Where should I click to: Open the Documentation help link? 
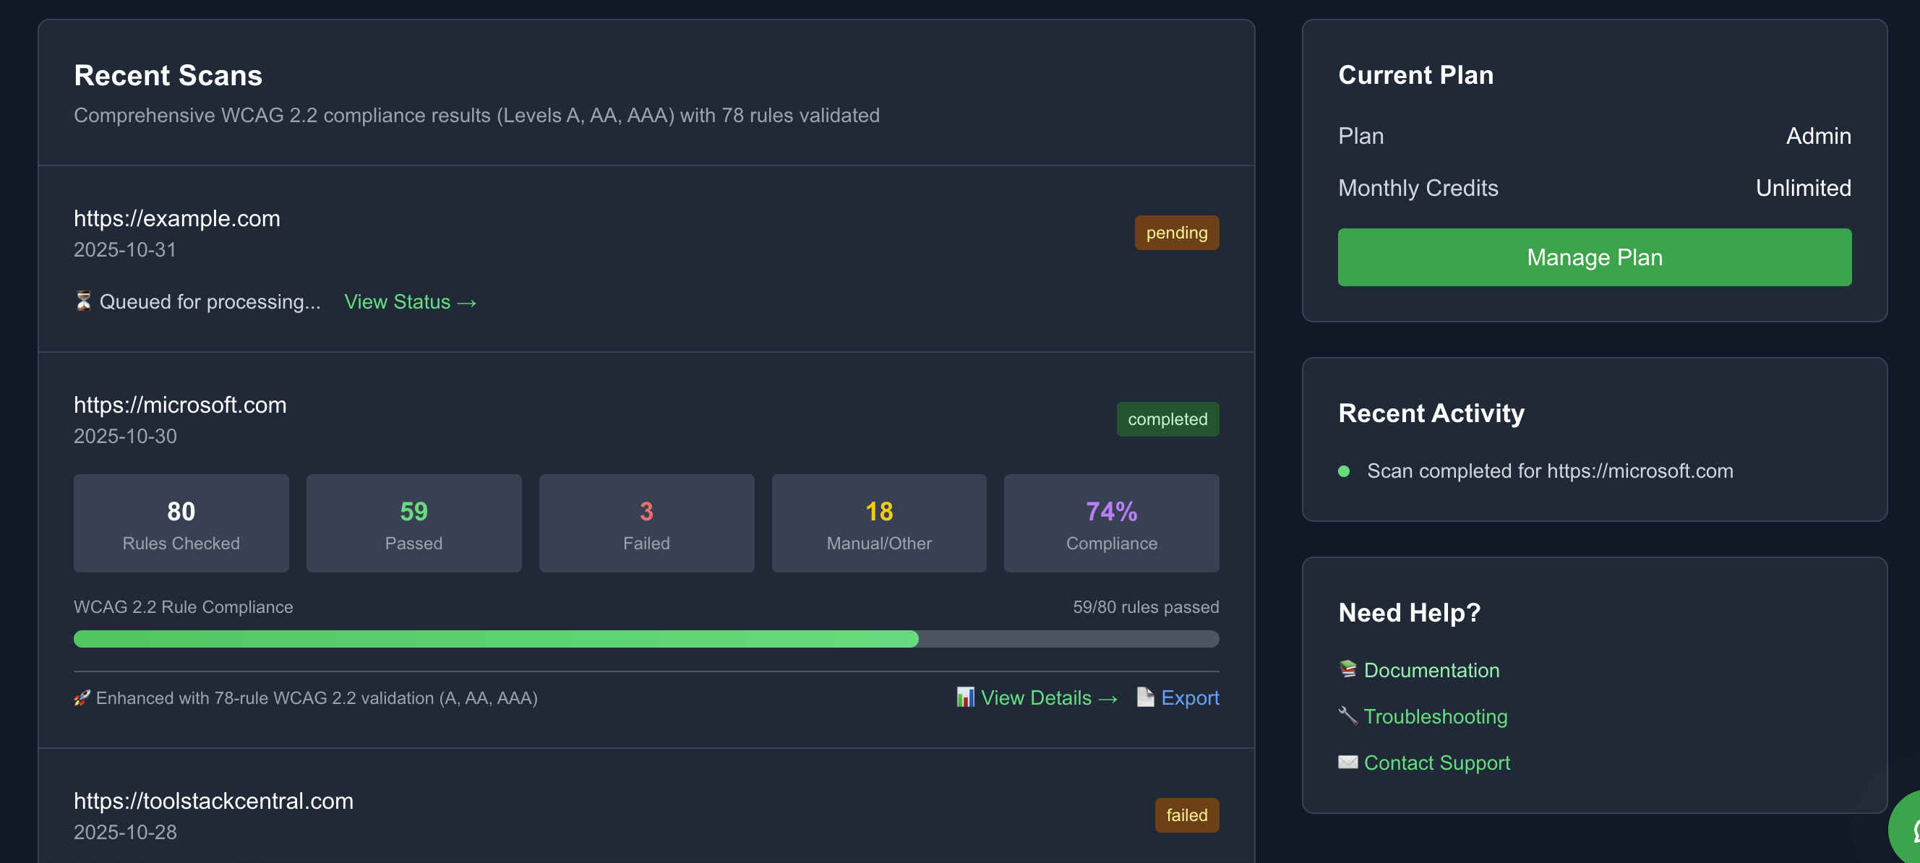(1431, 670)
